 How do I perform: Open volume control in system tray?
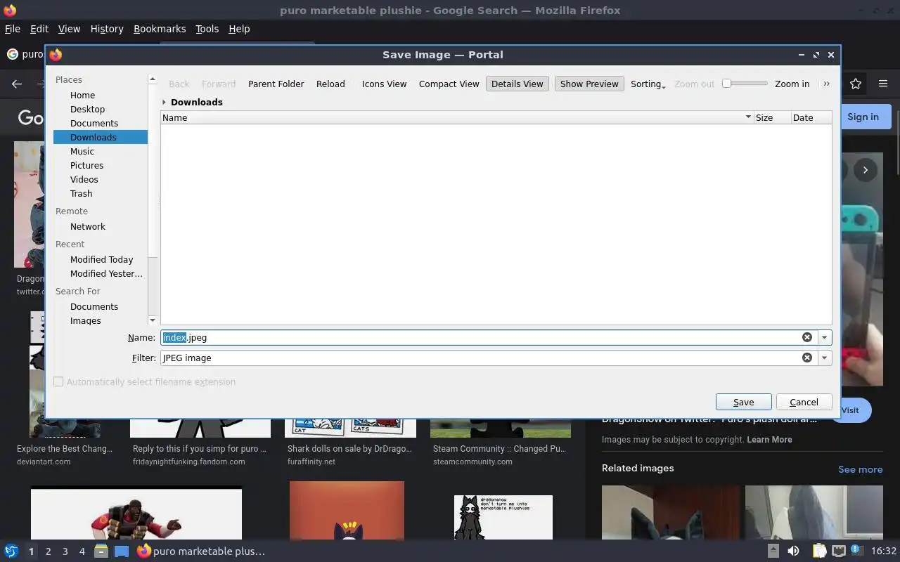[x=794, y=551]
